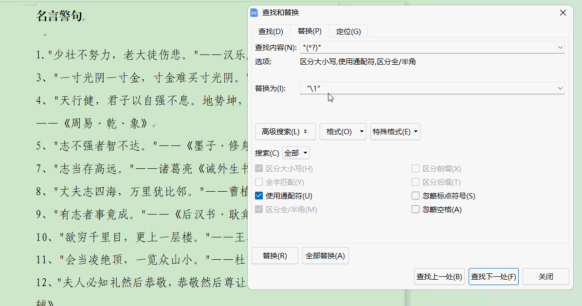Switch to the 定位(G) tab
The image size is (582, 306).
[x=348, y=32]
